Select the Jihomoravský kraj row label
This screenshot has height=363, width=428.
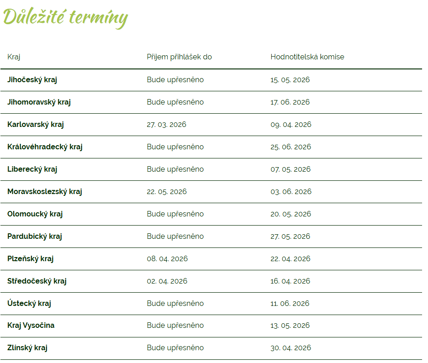coord(39,102)
